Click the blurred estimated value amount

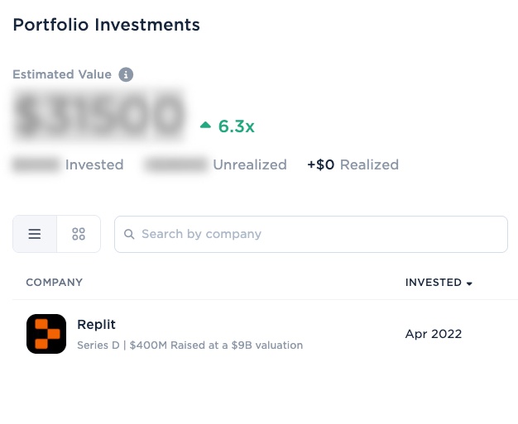(99, 115)
